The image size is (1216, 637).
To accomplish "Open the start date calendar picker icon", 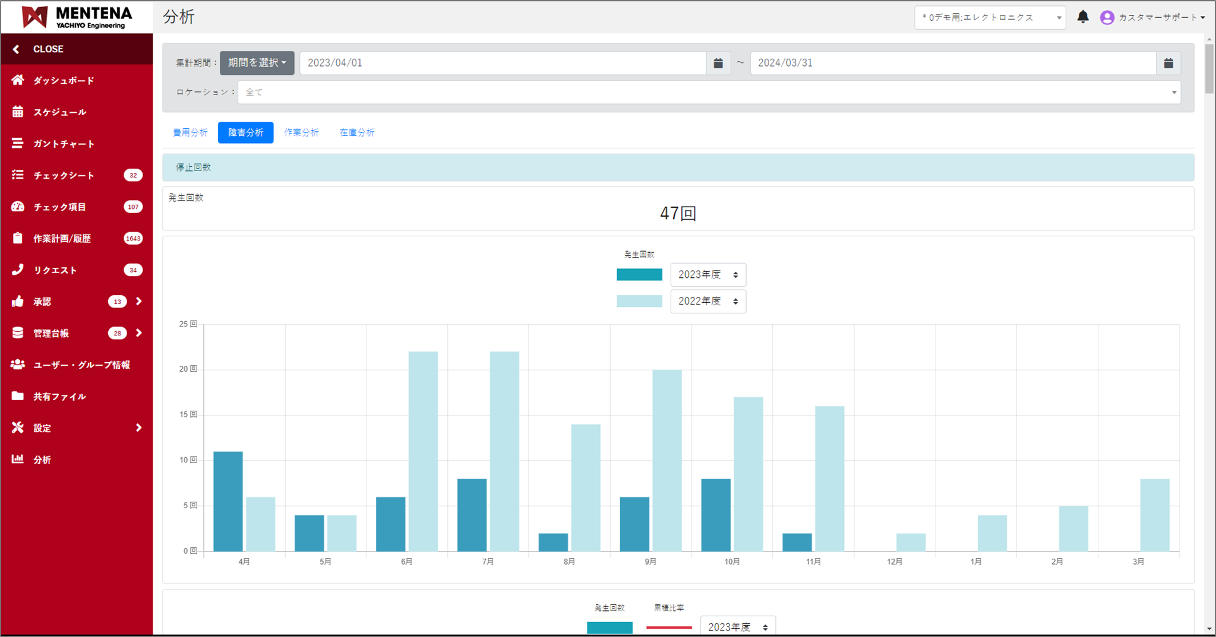I will pos(718,63).
